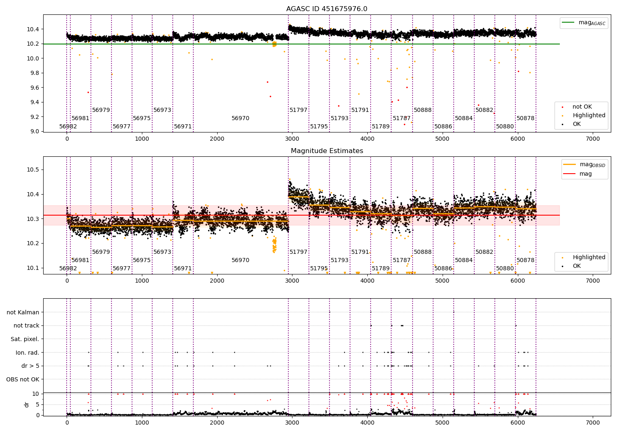Click obsid label 51789 in the top plot

coord(381,127)
